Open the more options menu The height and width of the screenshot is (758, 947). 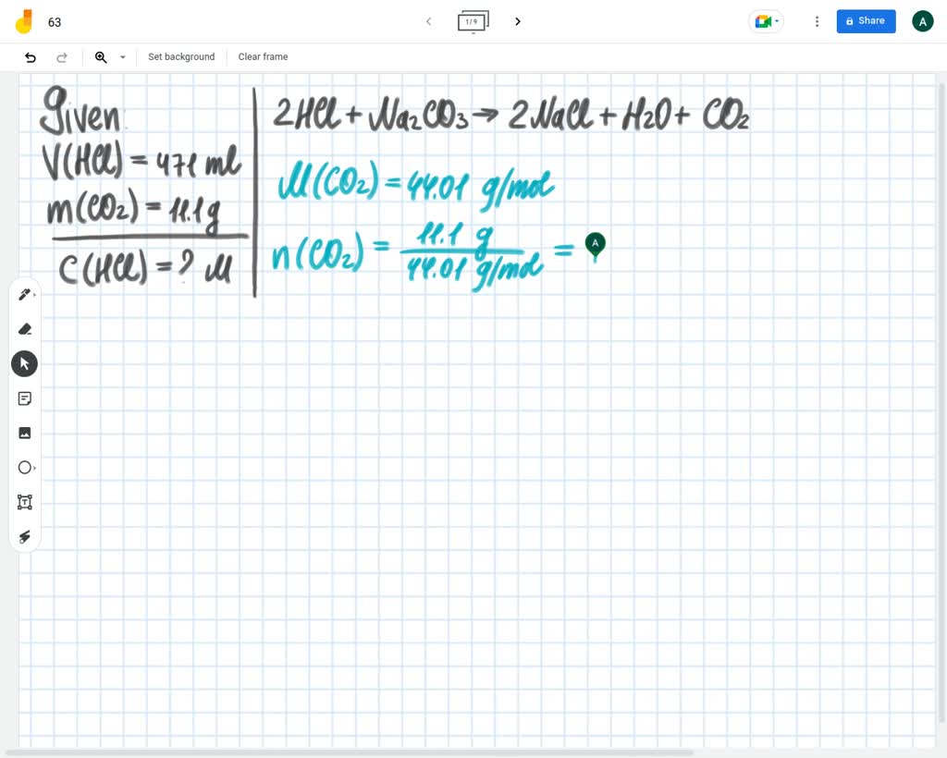[x=817, y=21]
